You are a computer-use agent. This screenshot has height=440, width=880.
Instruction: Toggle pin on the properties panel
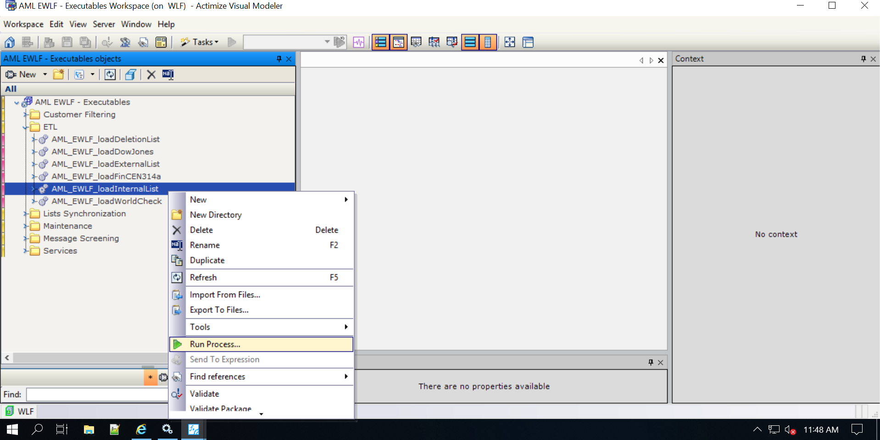pos(651,362)
